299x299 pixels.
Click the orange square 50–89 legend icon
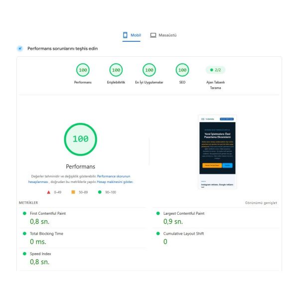pos(73,192)
